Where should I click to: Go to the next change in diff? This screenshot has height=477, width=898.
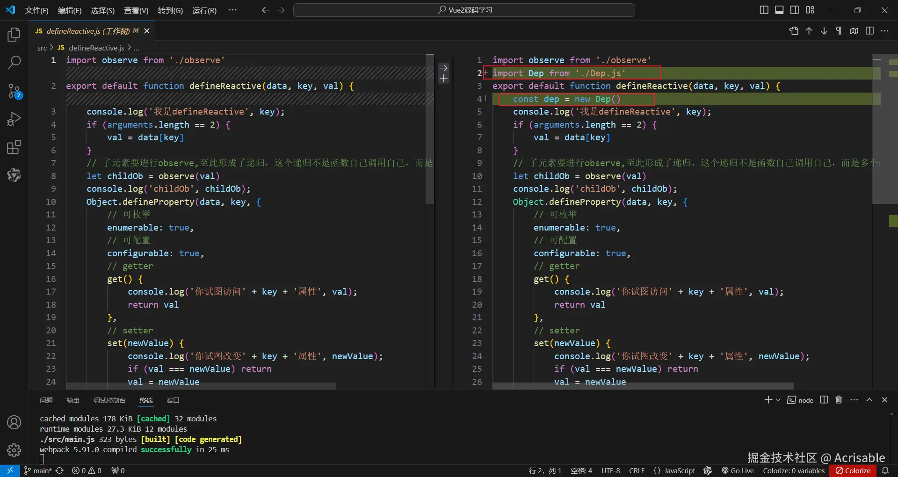(824, 31)
